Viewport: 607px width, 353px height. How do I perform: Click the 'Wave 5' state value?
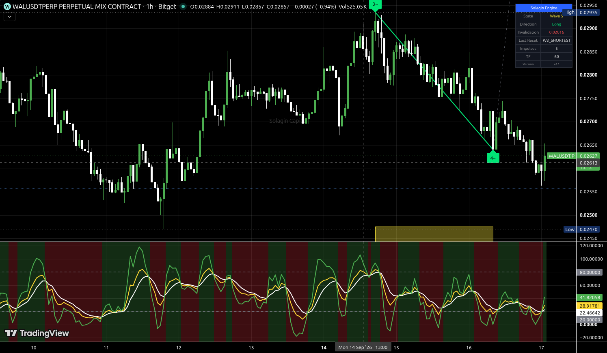tap(556, 16)
